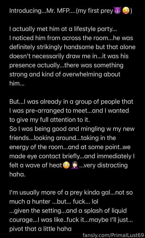Click the flushed face emoji

click(x=66, y=165)
